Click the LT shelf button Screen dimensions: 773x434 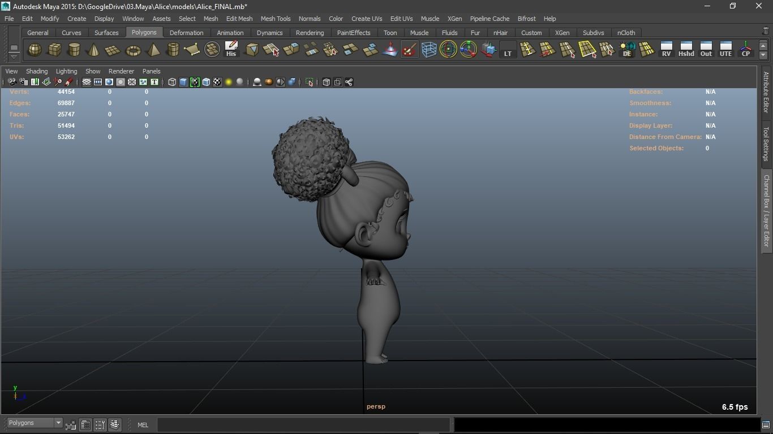508,50
